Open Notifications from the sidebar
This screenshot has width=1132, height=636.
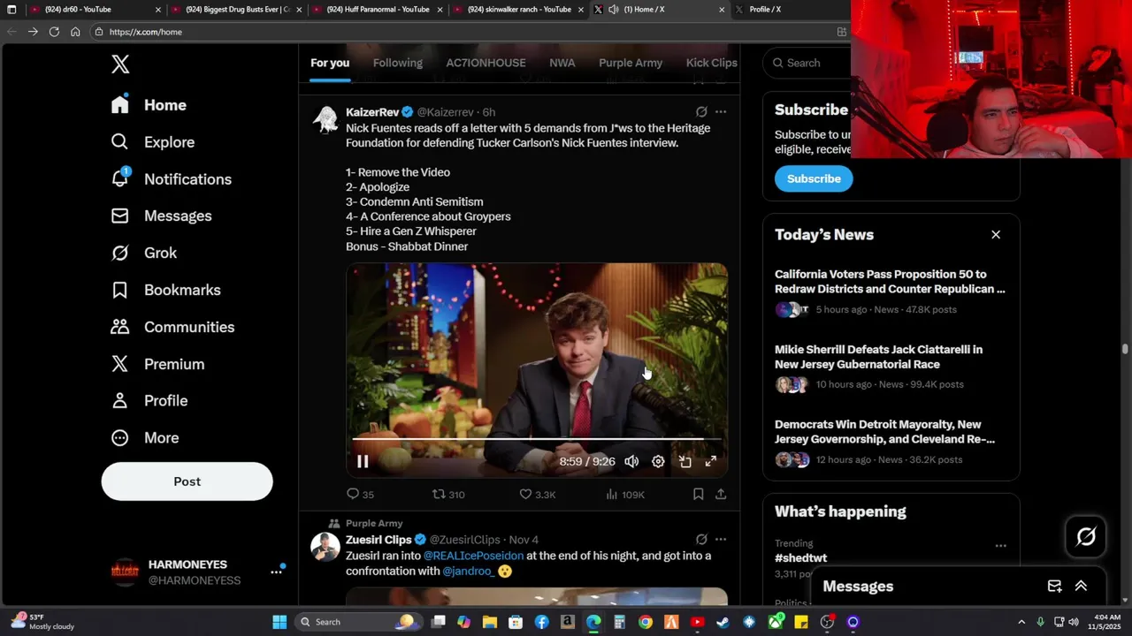pos(171,179)
